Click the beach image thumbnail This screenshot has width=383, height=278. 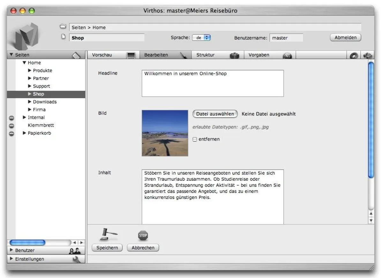click(165, 133)
